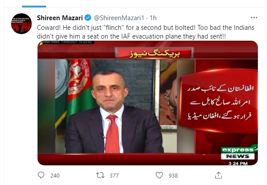The width and height of the screenshot is (267, 185).
Task: Click the 377 retweets count
Action: coord(114,176)
